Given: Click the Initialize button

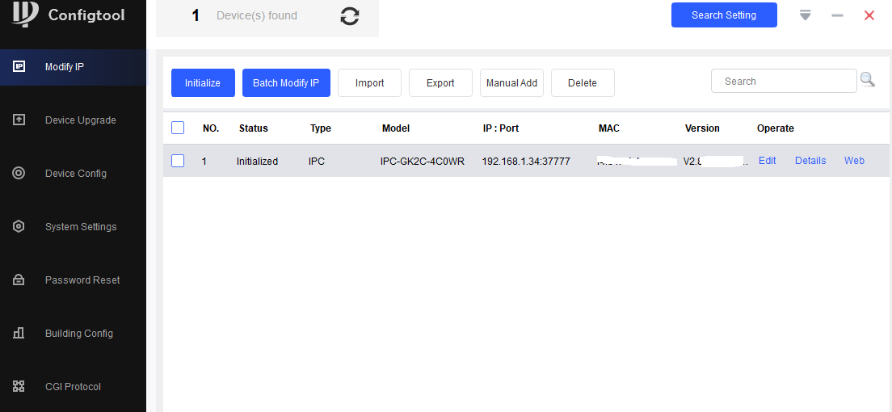Looking at the screenshot, I should click(x=203, y=82).
